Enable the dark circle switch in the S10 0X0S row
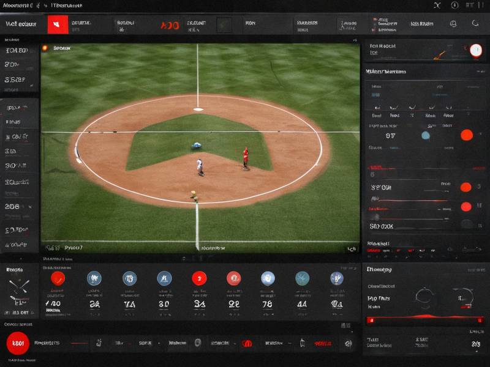The image size is (490, 367). pos(467,224)
